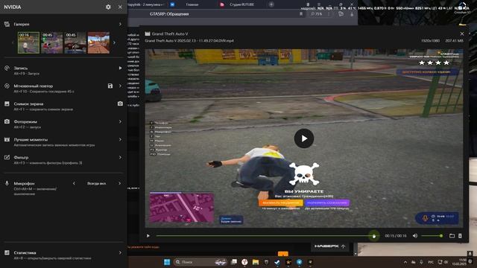Expand Галерея with its chevron arrow
The image size is (477, 268).
click(x=120, y=24)
